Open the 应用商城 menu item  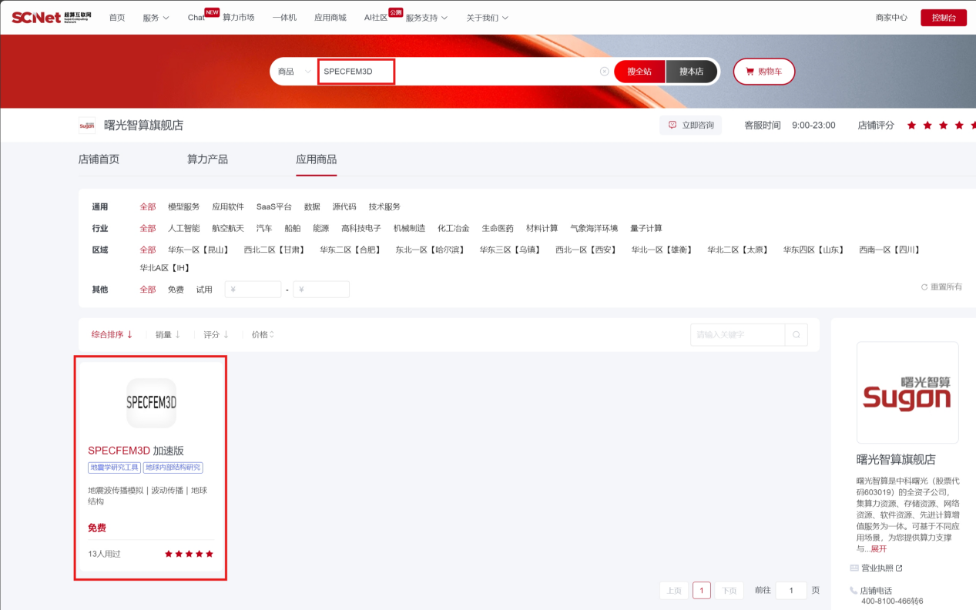pyautogui.click(x=330, y=18)
